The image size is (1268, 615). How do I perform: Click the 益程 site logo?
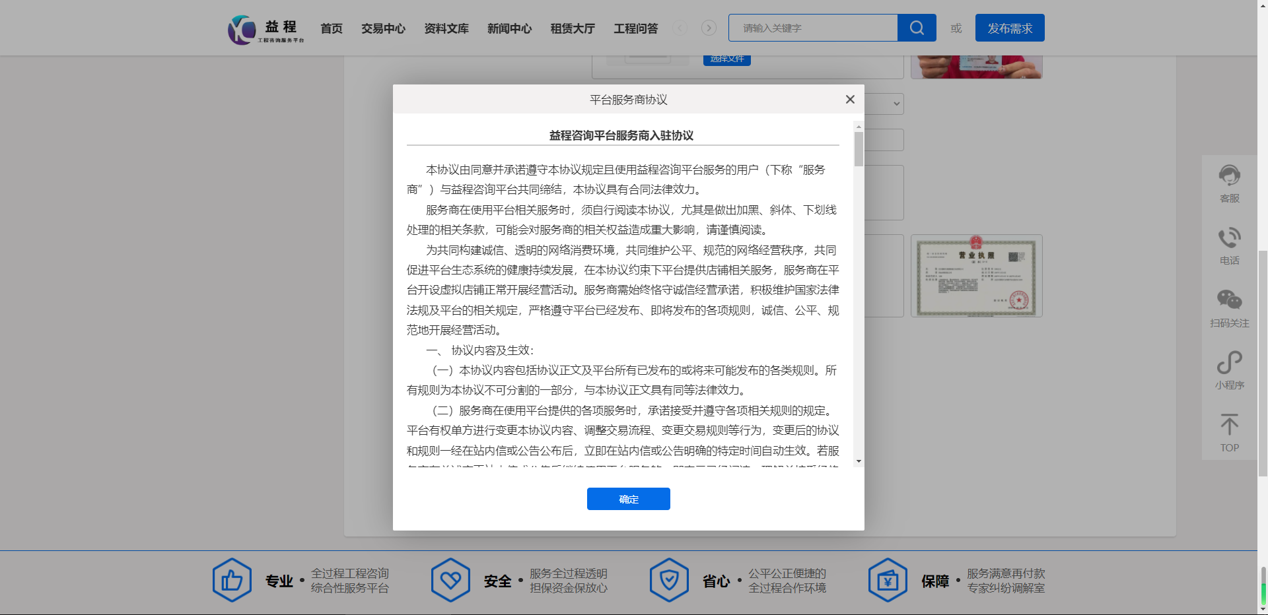pyautogui.click(x=266, y=30)
